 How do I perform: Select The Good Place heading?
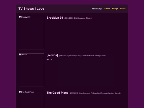pyautogui.click(x=57, y=93)
